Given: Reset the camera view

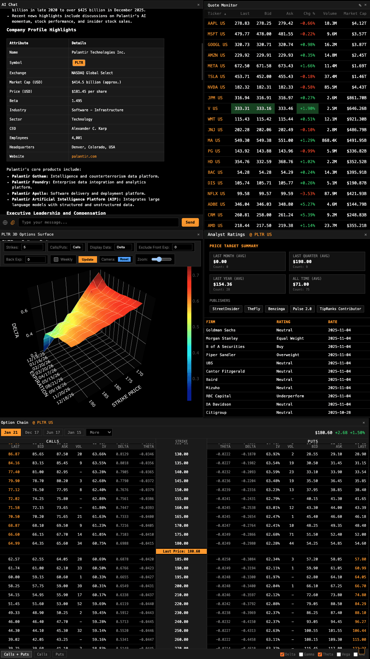Looking at the screenshot, I should 124,259.
